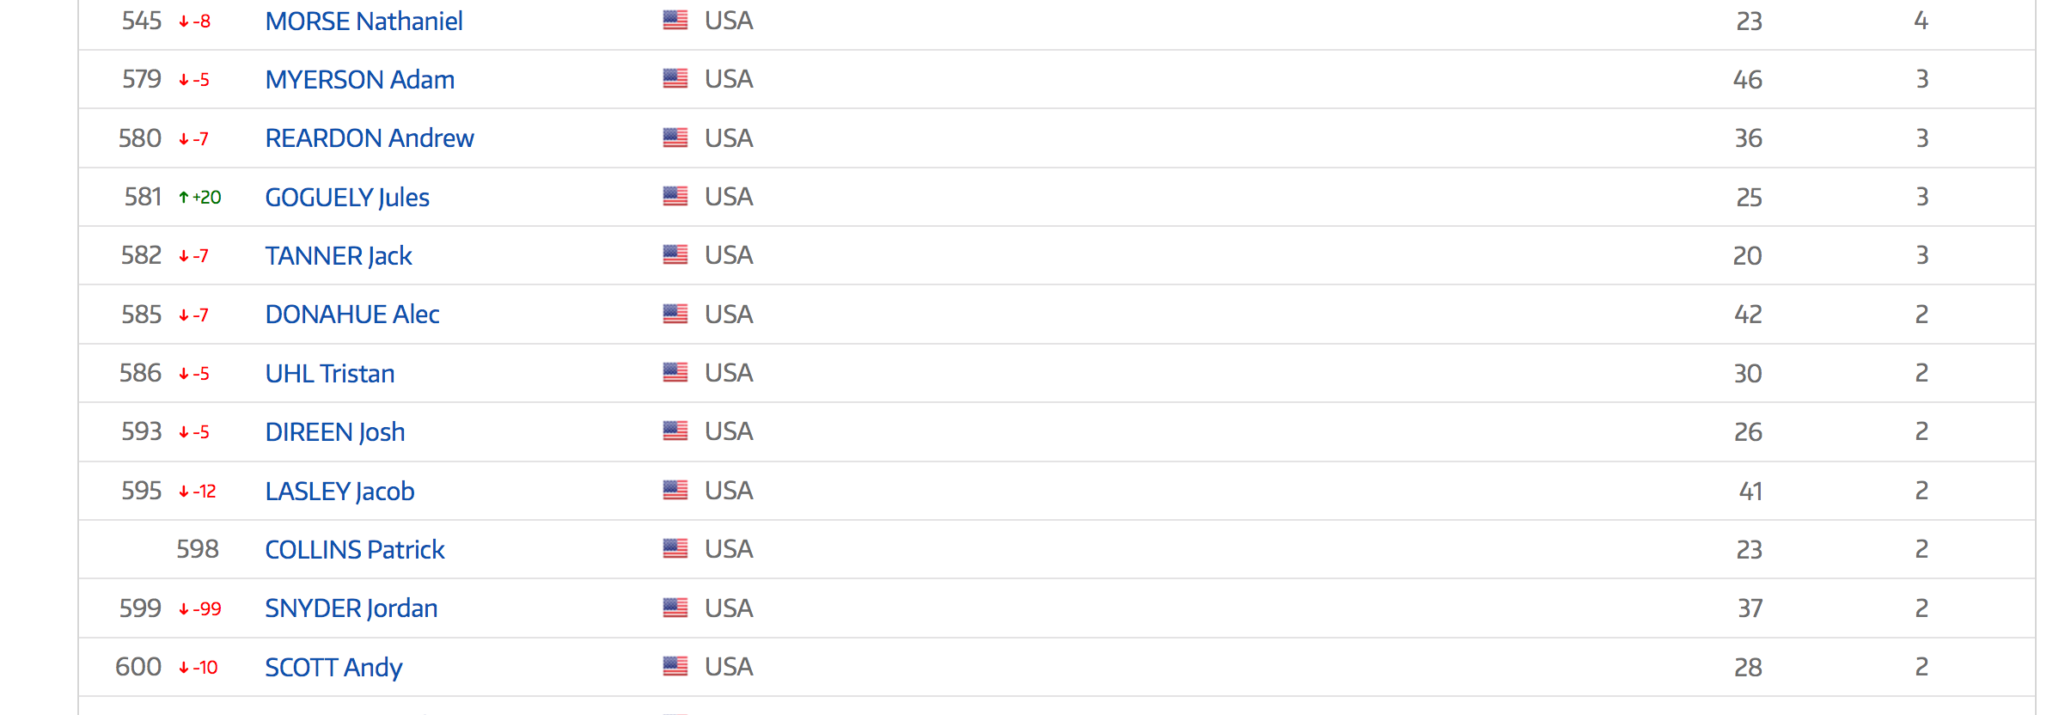2071x715 pixels.
Task: Open GOGUELY Jules rider page
Action: coord(347,197)
